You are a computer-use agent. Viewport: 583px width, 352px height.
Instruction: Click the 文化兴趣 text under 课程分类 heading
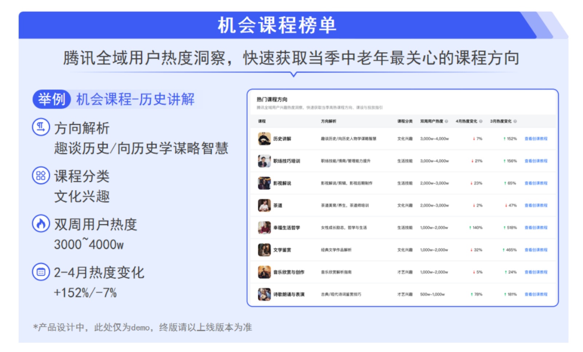click(x=82, y=197)
